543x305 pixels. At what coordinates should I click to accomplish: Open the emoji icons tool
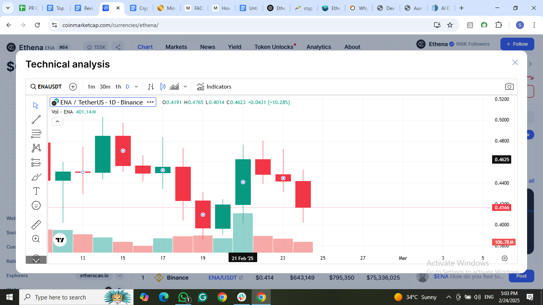point(36,205)
